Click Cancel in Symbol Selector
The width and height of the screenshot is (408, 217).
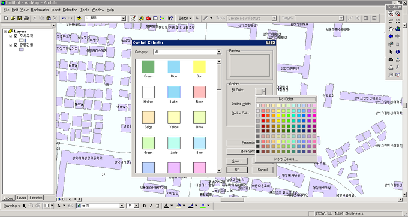click(x=263, y=170)
